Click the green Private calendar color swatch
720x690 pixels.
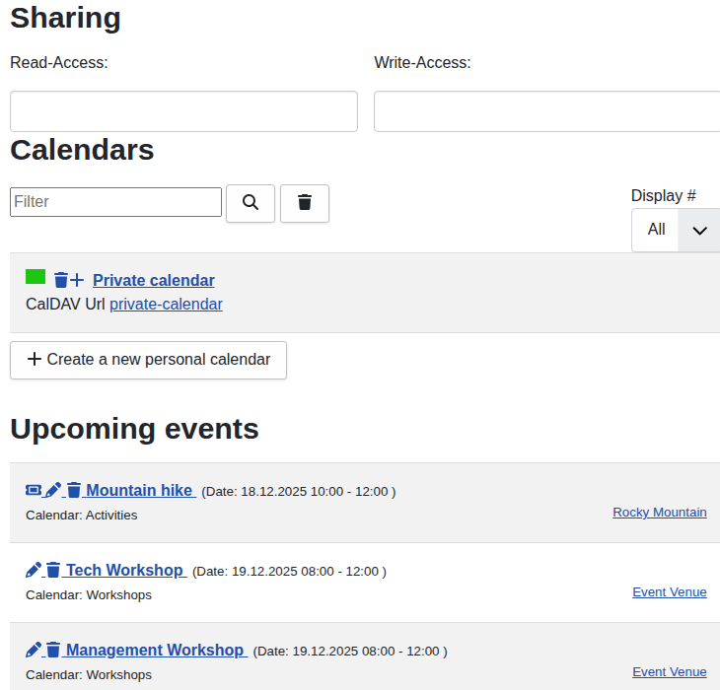(36, 277)
